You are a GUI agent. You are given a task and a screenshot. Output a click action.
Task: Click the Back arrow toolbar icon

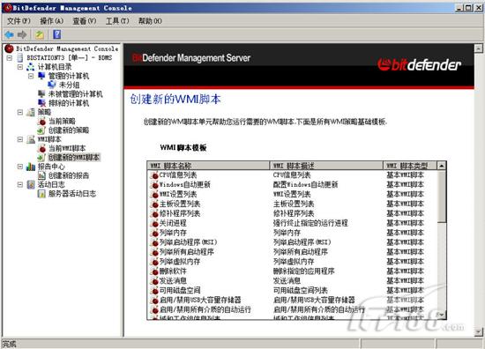pyautogui.click(x=9, y=34)
